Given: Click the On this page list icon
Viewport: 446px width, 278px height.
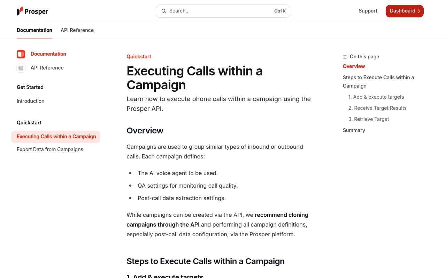Looking at the screenshot, I should [345, 57].
